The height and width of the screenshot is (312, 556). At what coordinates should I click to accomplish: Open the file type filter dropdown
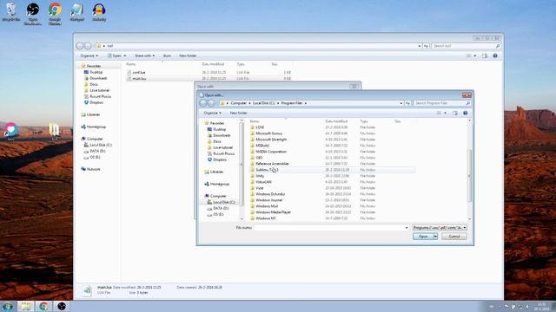tap(440, 227)
